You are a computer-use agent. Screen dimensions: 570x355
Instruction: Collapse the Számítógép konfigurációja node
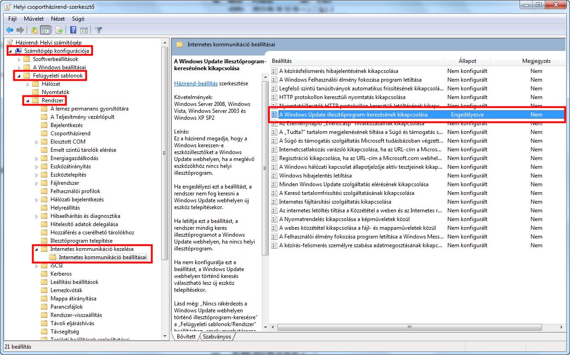click(11, 51)
